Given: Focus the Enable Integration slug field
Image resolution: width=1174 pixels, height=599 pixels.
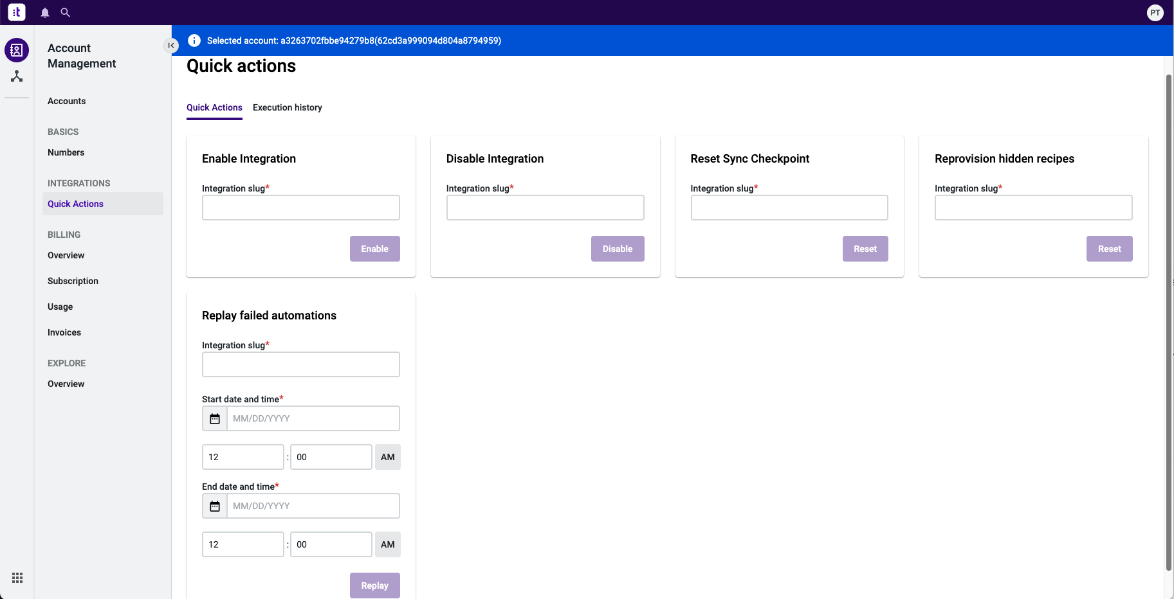Looking at the screenshot, I should [x=301, y=208].
